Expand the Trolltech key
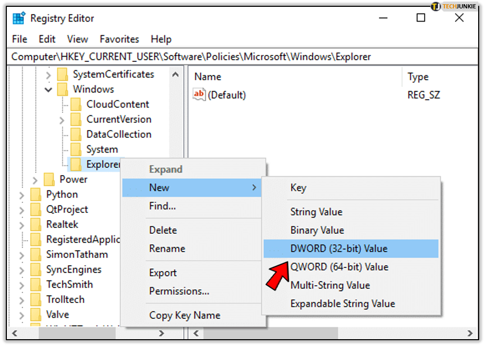This screenshot has height=346, width=485. click(22, 300)
